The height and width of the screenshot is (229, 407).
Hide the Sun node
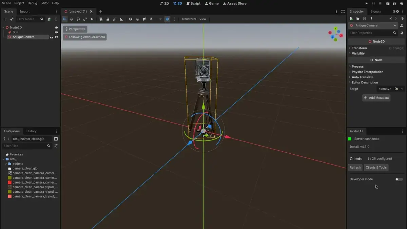(x=56, y=32)
